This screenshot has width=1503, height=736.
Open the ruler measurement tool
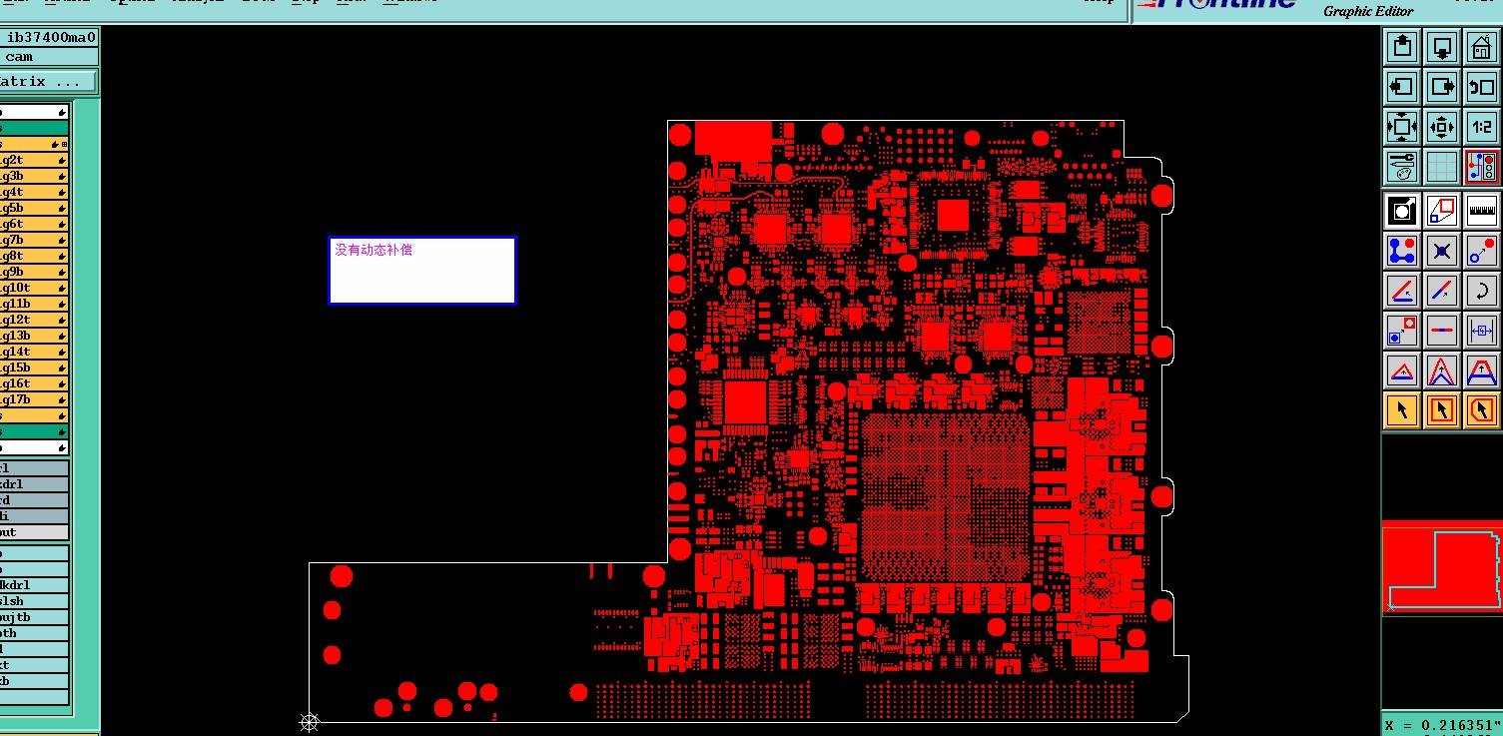(1481, 210)
